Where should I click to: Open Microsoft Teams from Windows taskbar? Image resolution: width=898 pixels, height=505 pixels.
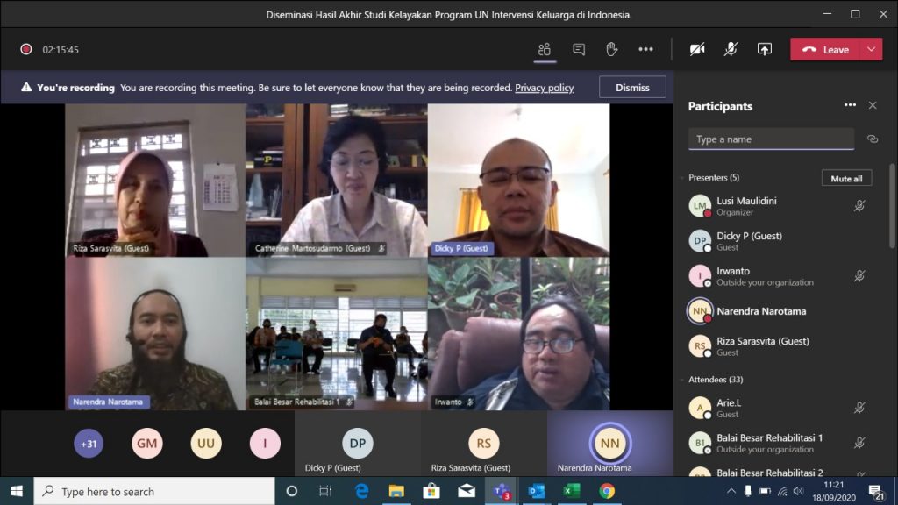[x=502, y=491]
